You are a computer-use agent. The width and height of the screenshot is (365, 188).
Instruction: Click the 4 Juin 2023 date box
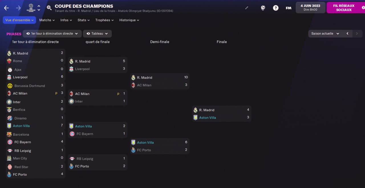(310, 8)
